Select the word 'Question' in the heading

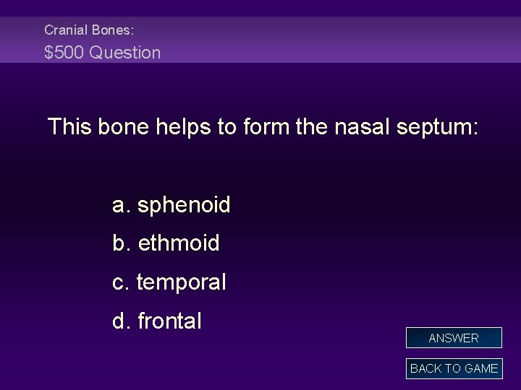(x=125, y=53)
